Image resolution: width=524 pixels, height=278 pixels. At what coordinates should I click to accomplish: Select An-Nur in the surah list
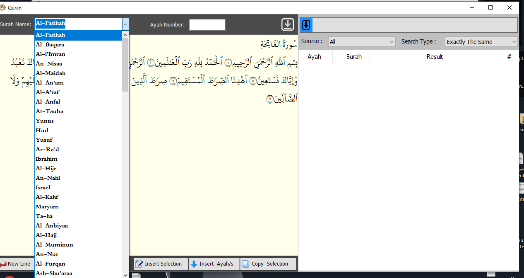point(78,254)
